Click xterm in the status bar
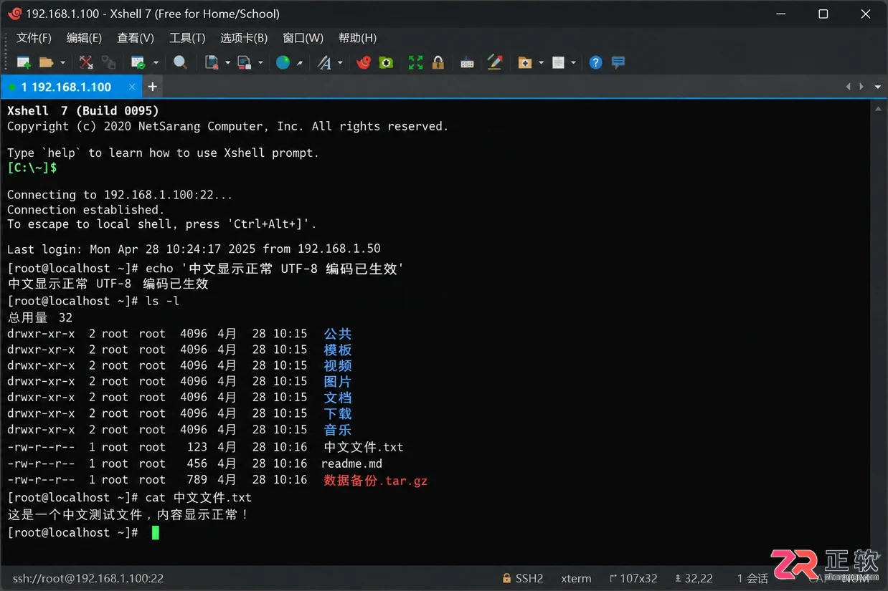888x591 pixels. (x=576, y=578)
